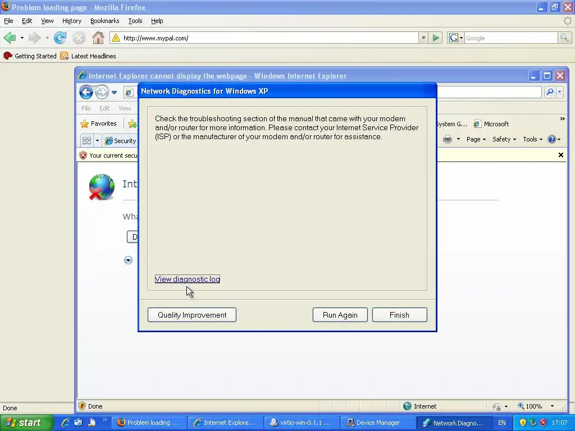Click the EN language indicator in taskbar

tap(501, 423)
